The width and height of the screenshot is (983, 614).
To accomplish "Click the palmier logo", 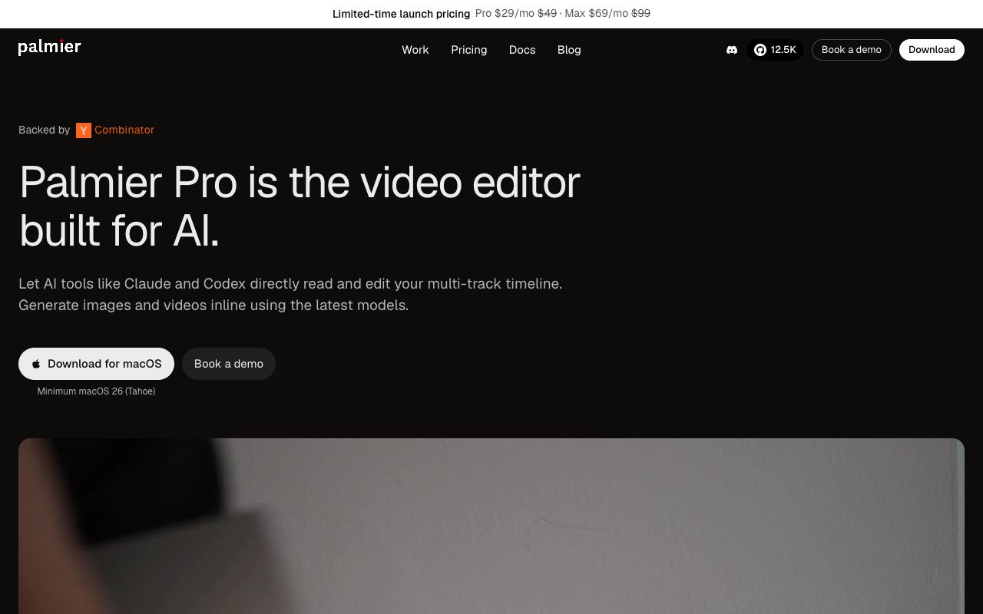I will [50, 48].
